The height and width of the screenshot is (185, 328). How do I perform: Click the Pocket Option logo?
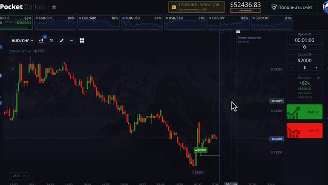coord(22,7)
